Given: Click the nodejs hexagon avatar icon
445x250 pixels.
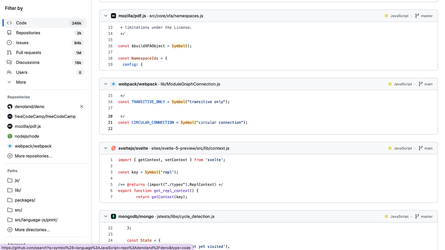Looking at the screenshot, I should [x=10, y=136].
